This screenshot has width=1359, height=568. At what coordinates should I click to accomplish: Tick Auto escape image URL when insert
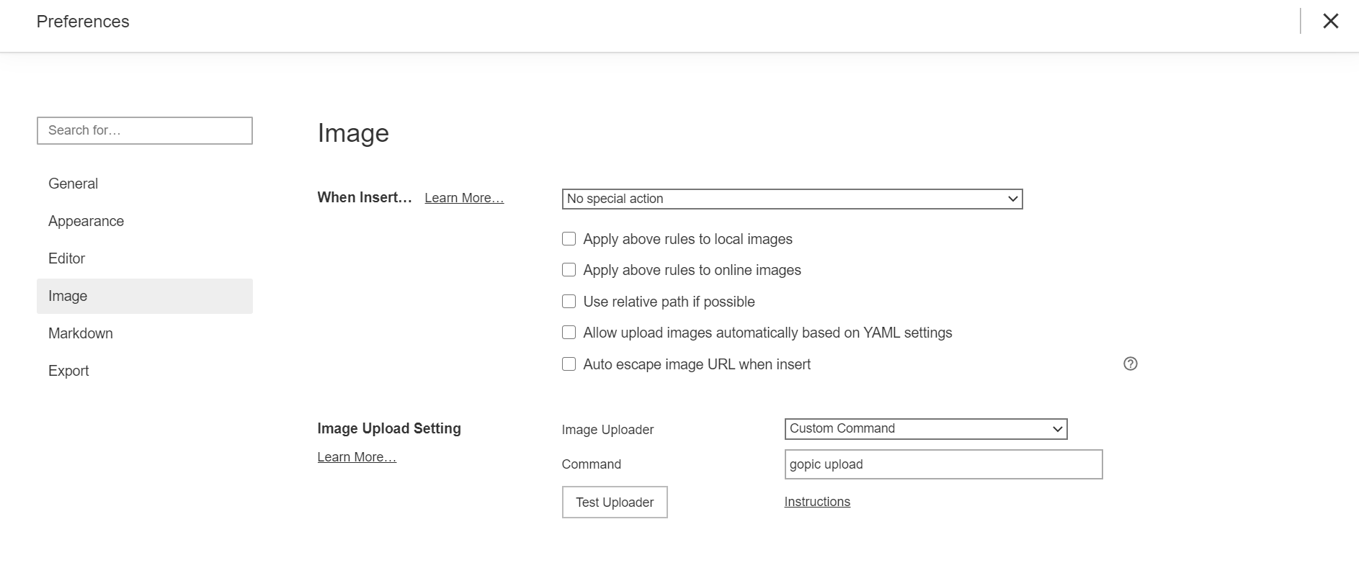pos(569,364)
